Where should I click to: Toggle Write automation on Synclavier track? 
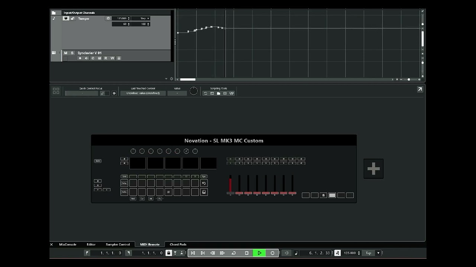click(112, 58)
